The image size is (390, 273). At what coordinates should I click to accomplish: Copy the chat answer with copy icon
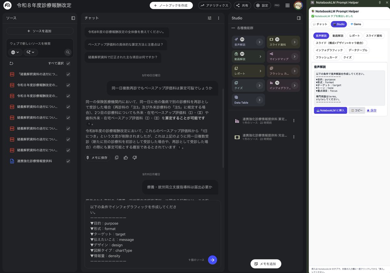117,158
